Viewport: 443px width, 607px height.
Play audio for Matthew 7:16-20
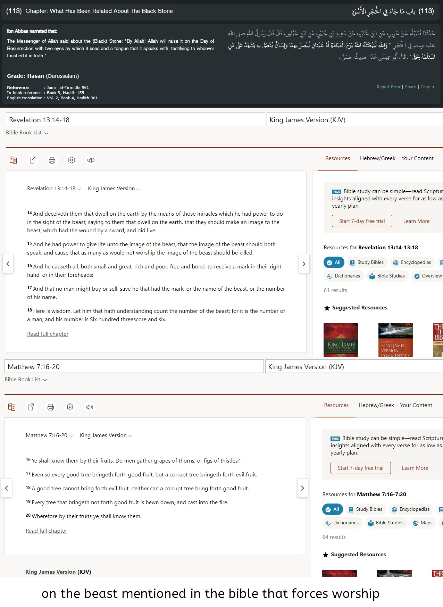pyautogui.click(x=90, y=407)
